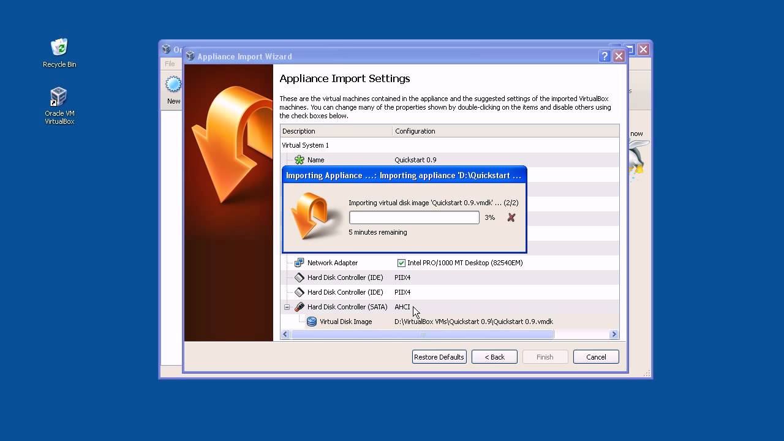Screen dimensions: 784x441
Task: Click the Description column header
Action: (x=336, y=131)
